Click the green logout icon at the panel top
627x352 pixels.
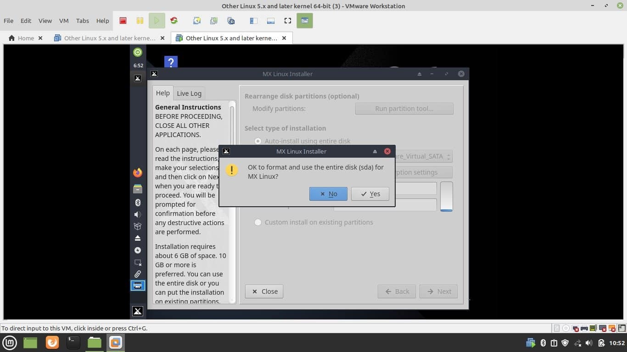138,52
